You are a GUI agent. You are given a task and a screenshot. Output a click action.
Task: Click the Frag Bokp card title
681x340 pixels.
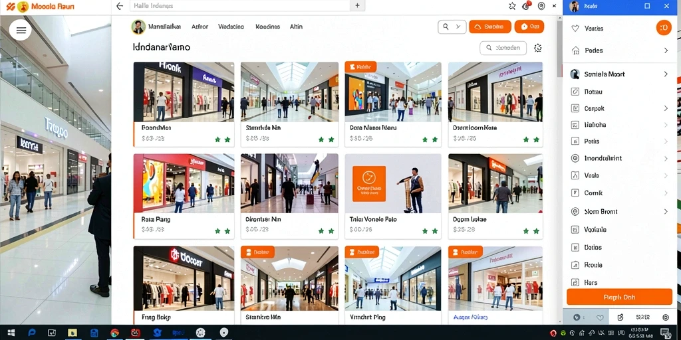(156, 317)
